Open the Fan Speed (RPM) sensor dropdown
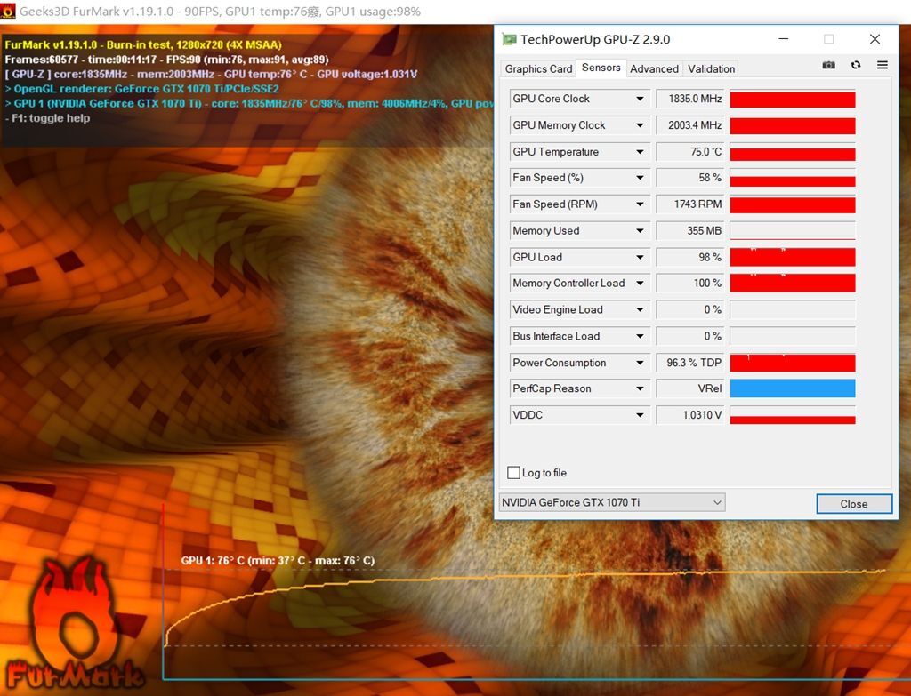 point(640,204)
